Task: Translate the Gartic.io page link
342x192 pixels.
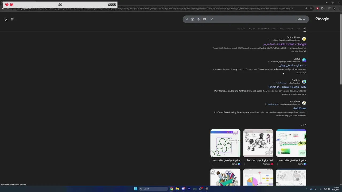Action: click(x=282, y=83)
